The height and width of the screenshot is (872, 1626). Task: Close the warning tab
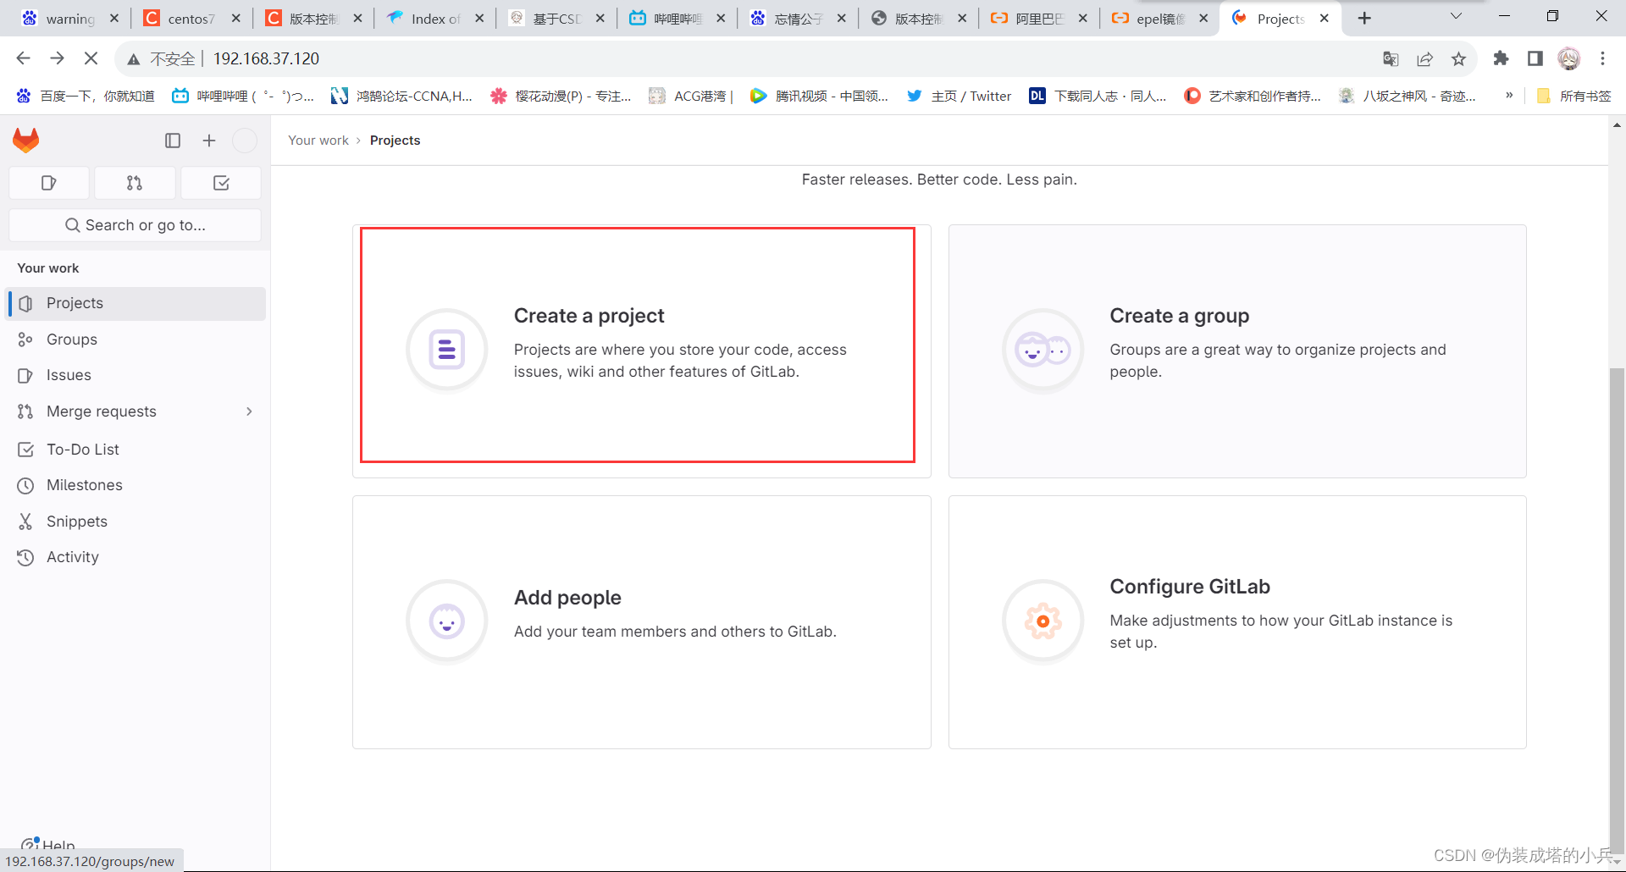point(114,18)
